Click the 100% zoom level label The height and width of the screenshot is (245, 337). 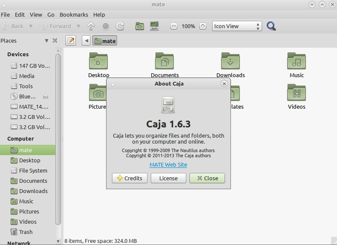[188, 26]
